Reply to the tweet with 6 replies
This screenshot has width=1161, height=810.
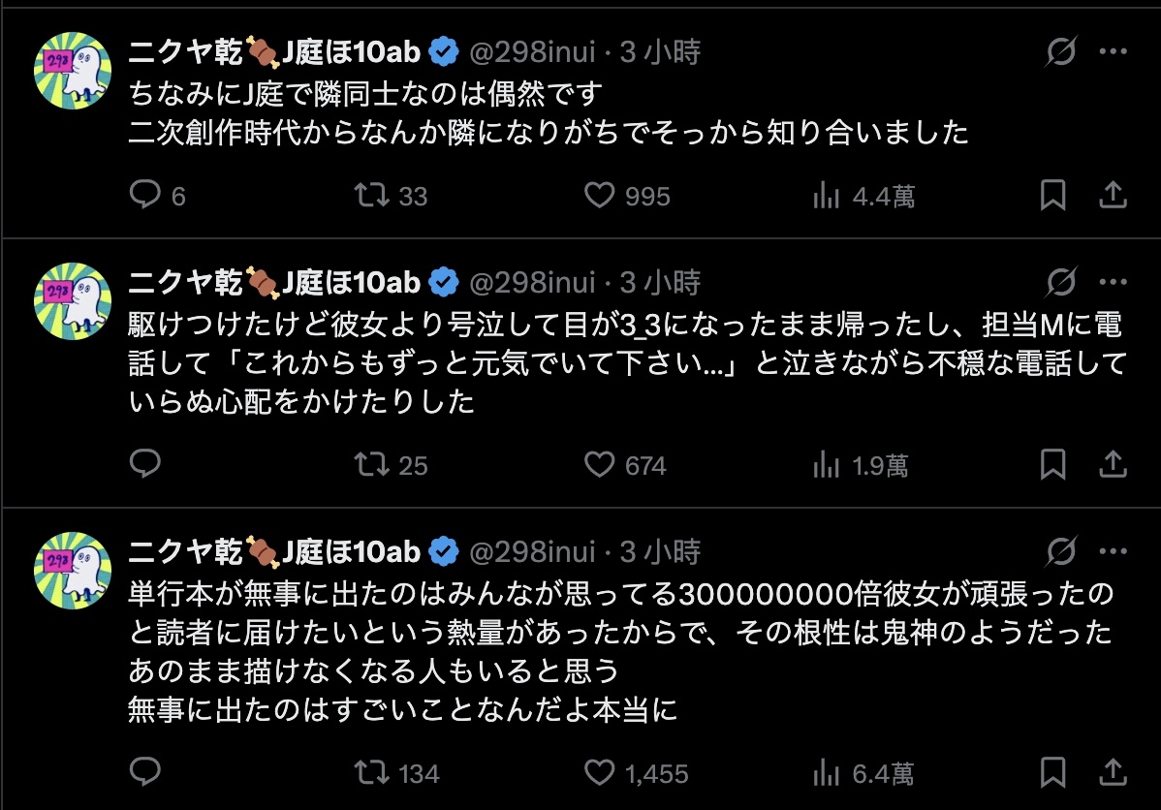point(144,196)
